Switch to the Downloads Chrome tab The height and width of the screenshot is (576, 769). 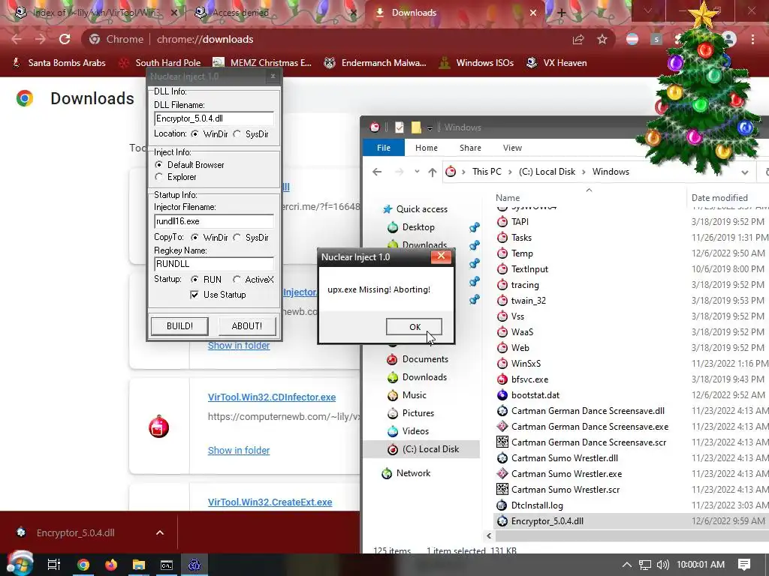click(414, 13)
